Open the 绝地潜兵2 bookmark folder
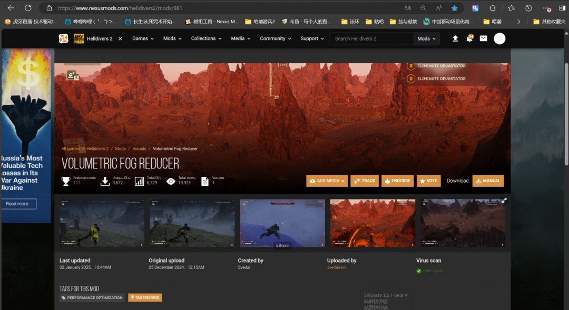 coord(260,22)
